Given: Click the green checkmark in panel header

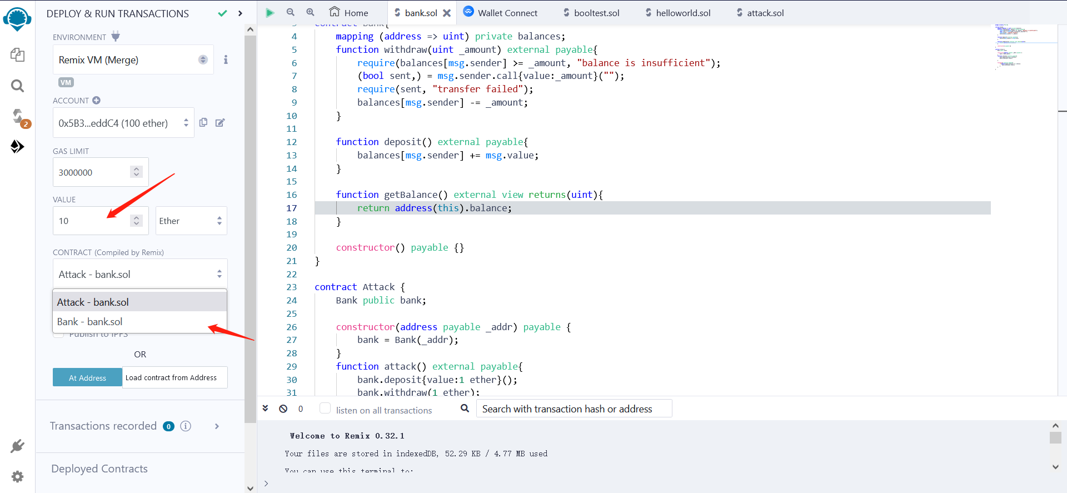Looking at the screenshot, I should click(222, 13).
